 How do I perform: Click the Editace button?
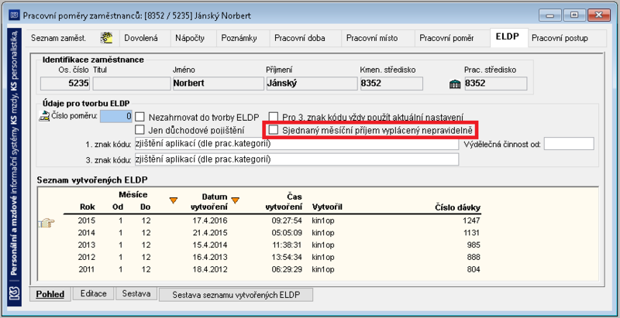93,293
